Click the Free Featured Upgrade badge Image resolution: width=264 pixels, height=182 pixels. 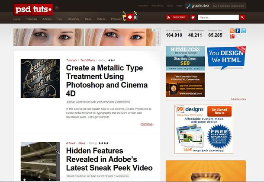point(219,137)
